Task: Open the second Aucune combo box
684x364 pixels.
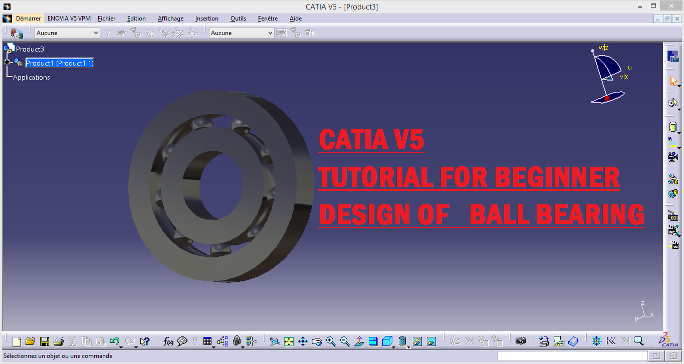Action: point(242,33)
